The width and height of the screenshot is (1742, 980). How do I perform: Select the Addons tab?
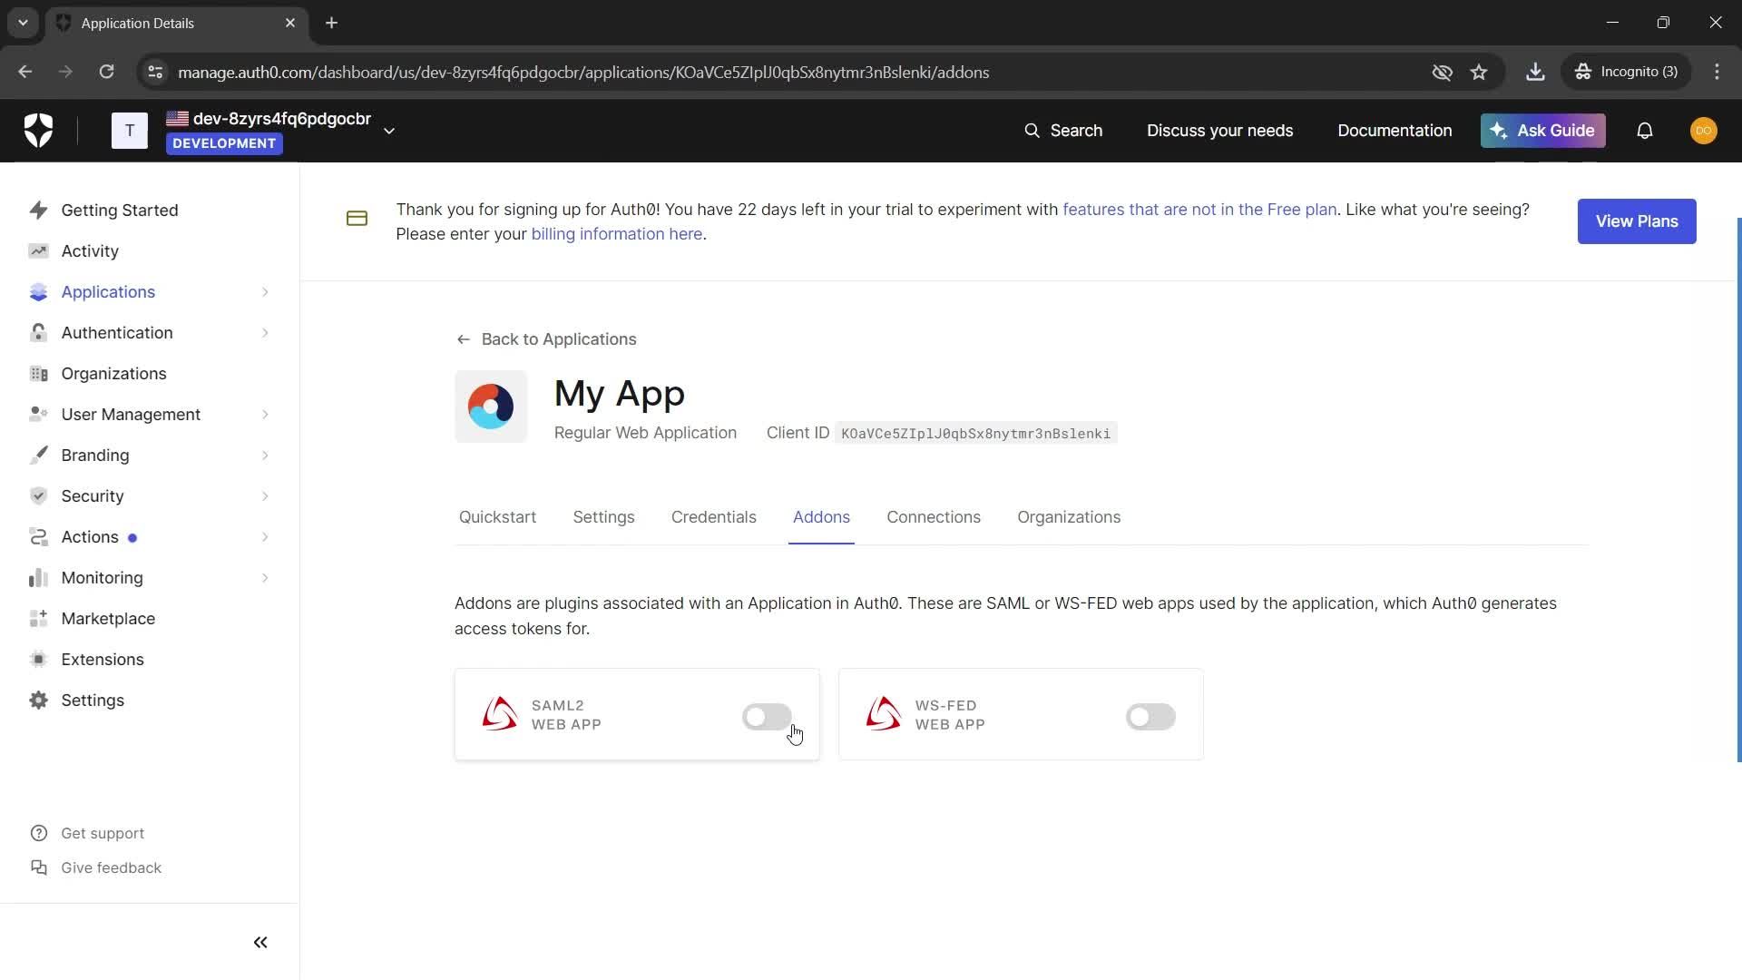(821, 517)
